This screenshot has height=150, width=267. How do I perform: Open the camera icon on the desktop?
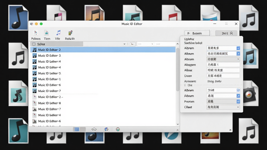pos(249,94)
